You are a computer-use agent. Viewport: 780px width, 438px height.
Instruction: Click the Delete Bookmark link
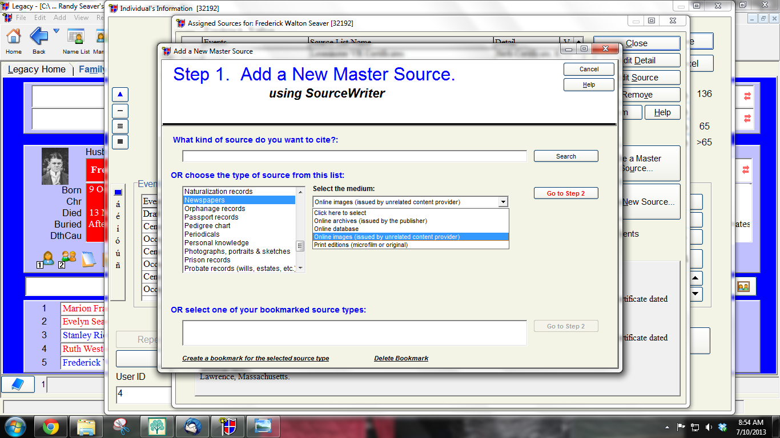coord(401,358)
